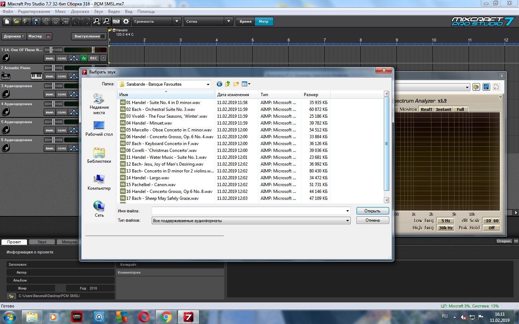519x324 pixels.
Task: Create new folder in file dialog
Action: (x=236, y=84)
